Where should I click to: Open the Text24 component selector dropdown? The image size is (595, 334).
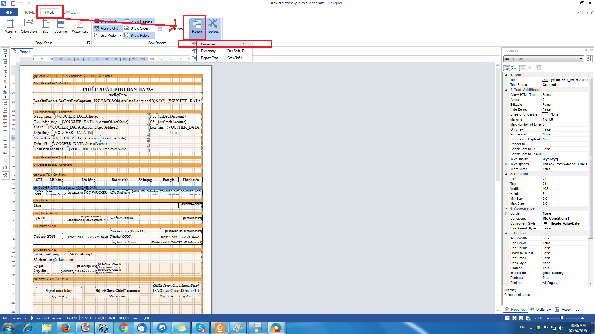tap(581, 59)
